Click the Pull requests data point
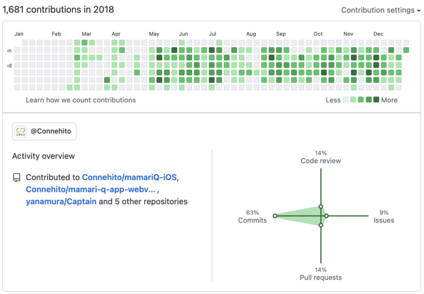The width and height of the screenshot is (424, 294). click(x=321, y=225)
